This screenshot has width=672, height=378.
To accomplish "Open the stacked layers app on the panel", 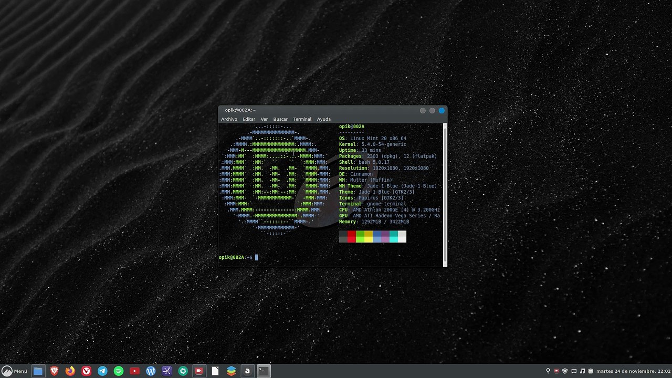I will (x=231, y=371).
